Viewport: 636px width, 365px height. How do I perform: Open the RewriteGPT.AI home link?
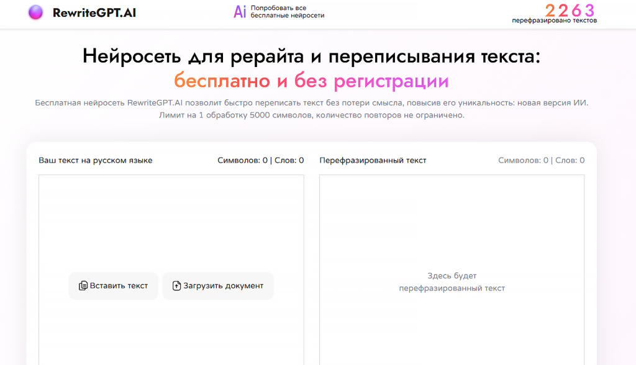94,12
